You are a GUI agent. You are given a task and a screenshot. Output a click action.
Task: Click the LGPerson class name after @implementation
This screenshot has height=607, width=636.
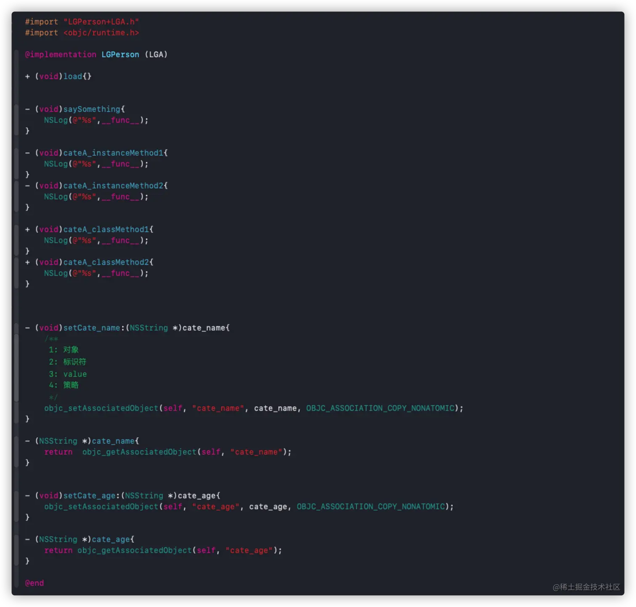click(x=120, y=55)
